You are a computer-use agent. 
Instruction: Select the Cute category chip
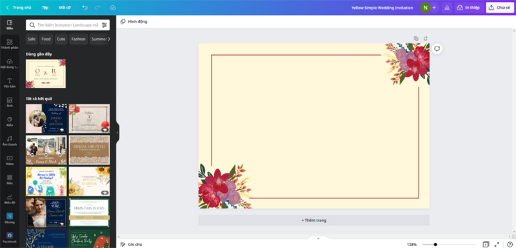61,39
